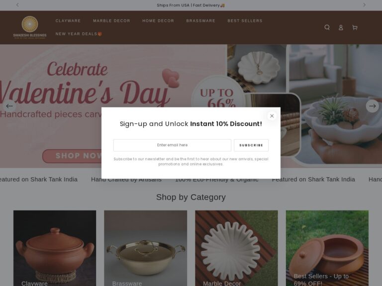Screen dimensions: 382x286
Task: Open the Clayware category thumbnail
Action: click(x=55, y=248)
